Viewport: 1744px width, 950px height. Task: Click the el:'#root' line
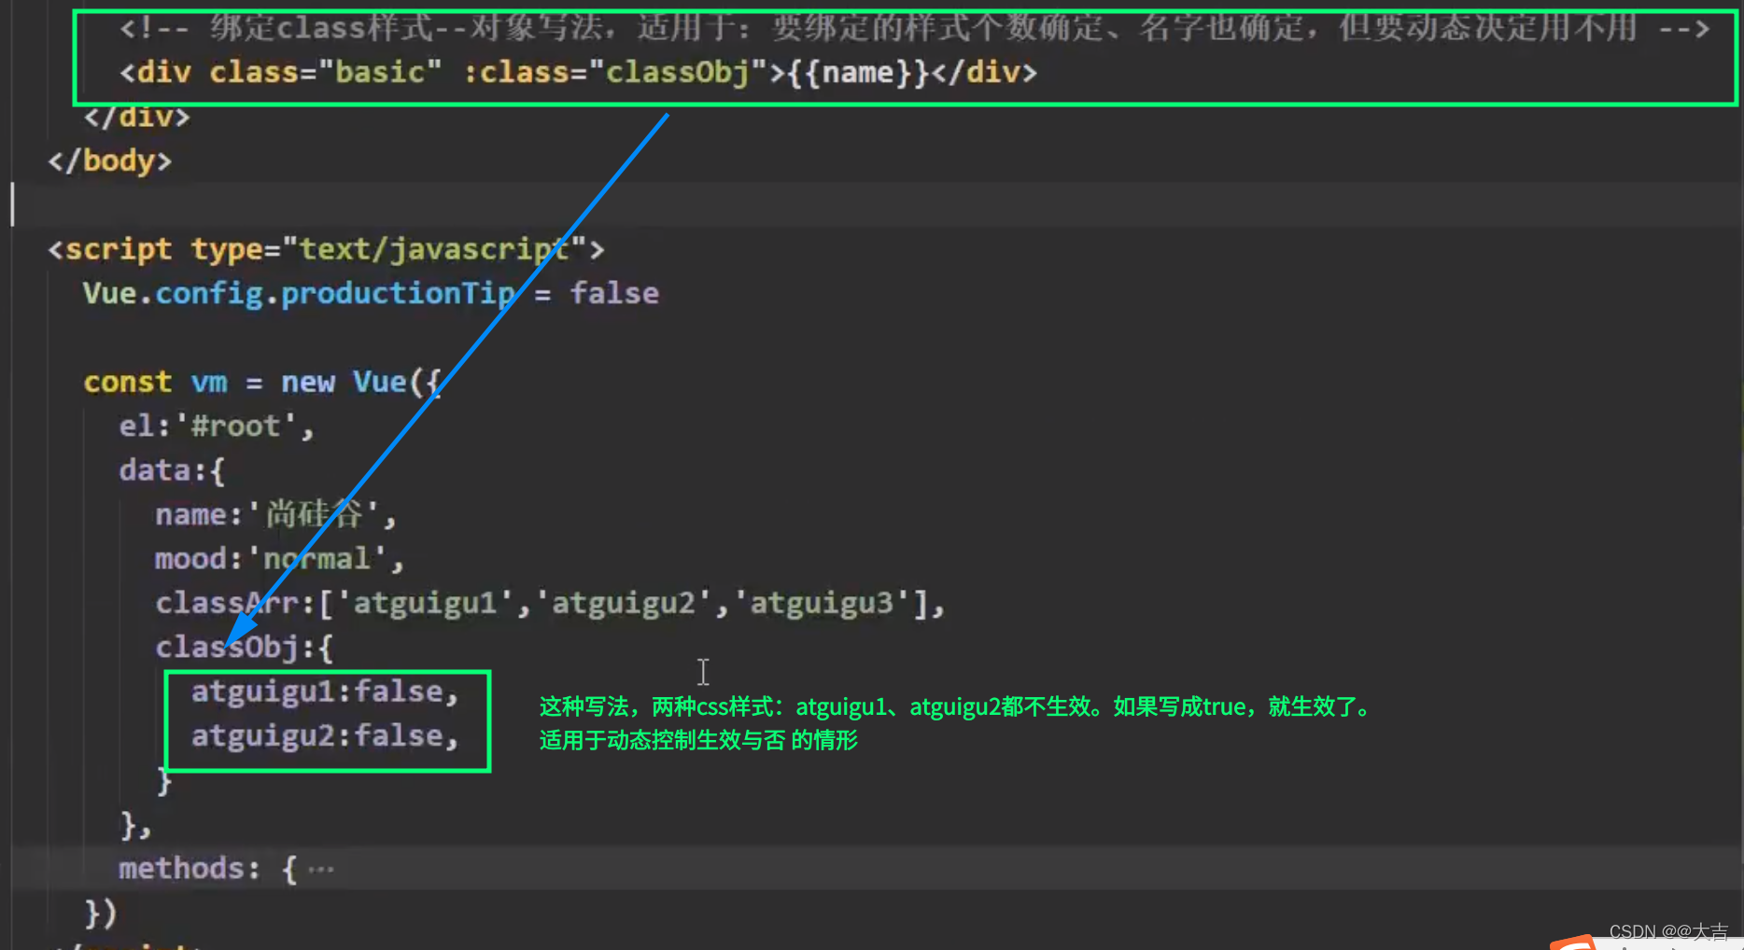click(x=217, y=426)
